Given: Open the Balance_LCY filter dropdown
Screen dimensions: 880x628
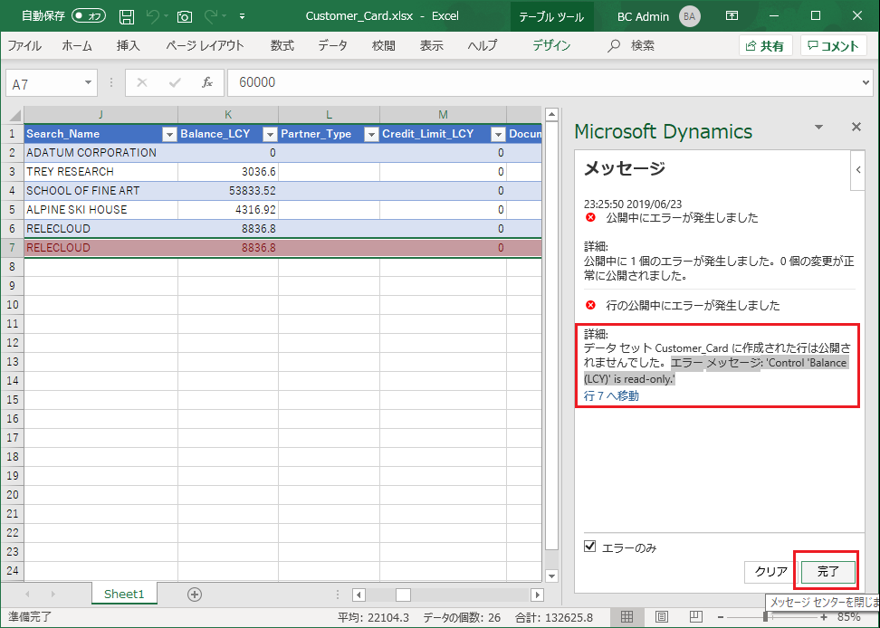Looking at the screenshot, I should (x=270, y=134).
